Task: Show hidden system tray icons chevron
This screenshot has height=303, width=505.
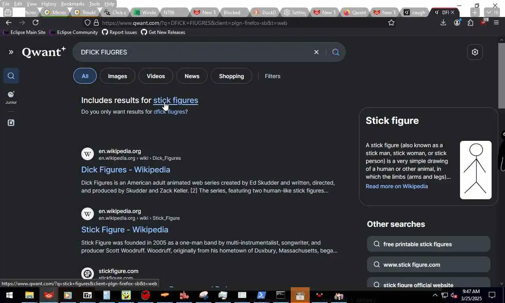Action: pyautogui.click(x=435, y=295)
